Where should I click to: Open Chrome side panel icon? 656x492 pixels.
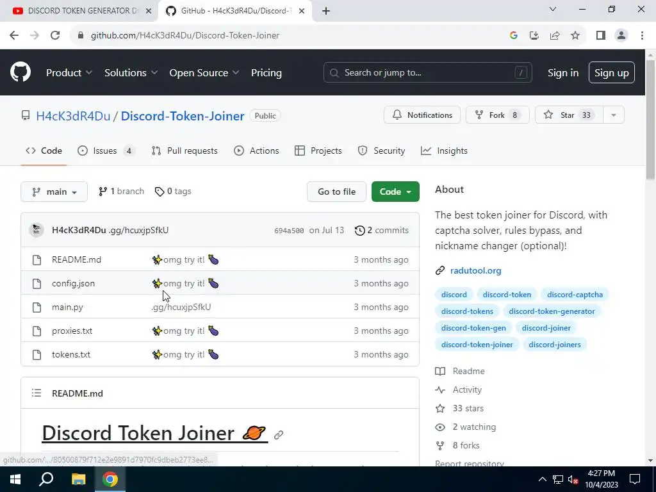tap(601, 36)
